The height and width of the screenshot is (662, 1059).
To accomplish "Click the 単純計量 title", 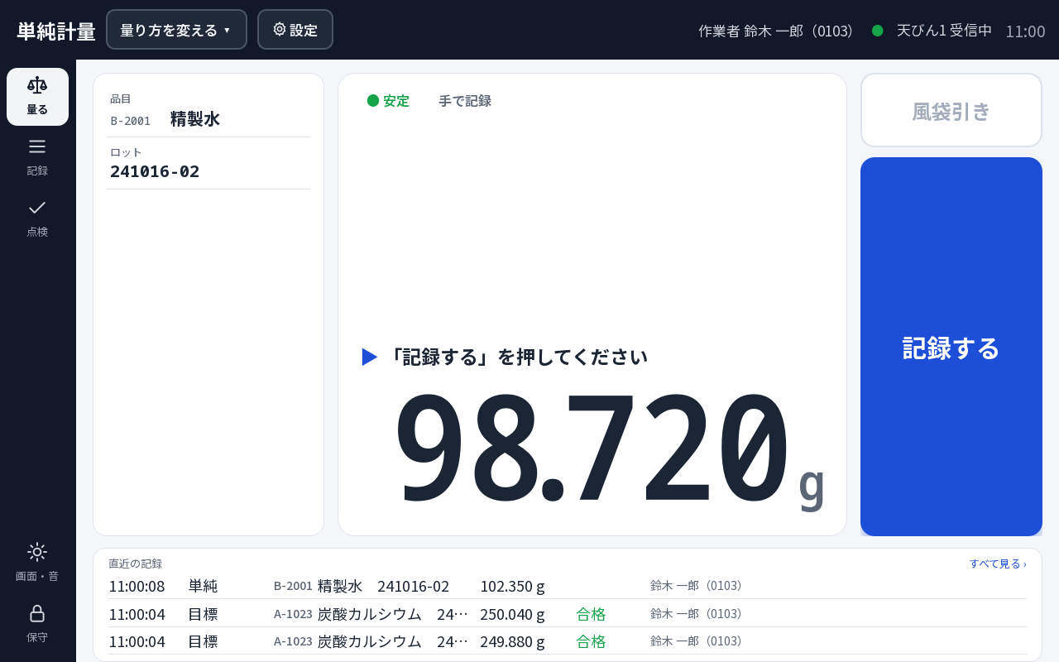I will click(56, 31).
